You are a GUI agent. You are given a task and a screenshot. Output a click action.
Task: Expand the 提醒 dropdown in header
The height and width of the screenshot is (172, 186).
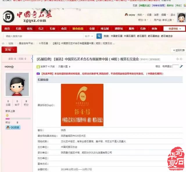coord(164,15)
